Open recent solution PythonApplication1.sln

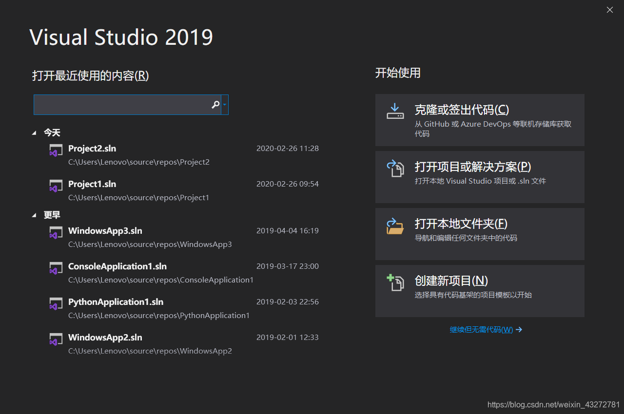pyautogui.click(x=116, y=302)
